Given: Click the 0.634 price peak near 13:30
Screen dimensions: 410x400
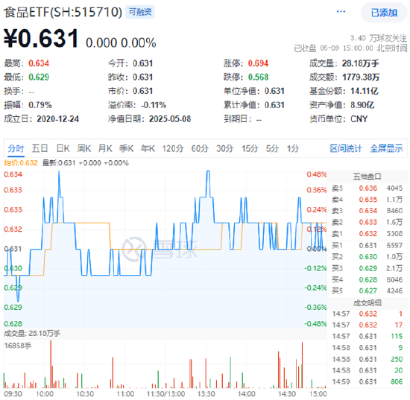Looking at the screenshot, I should click(208, 172).
